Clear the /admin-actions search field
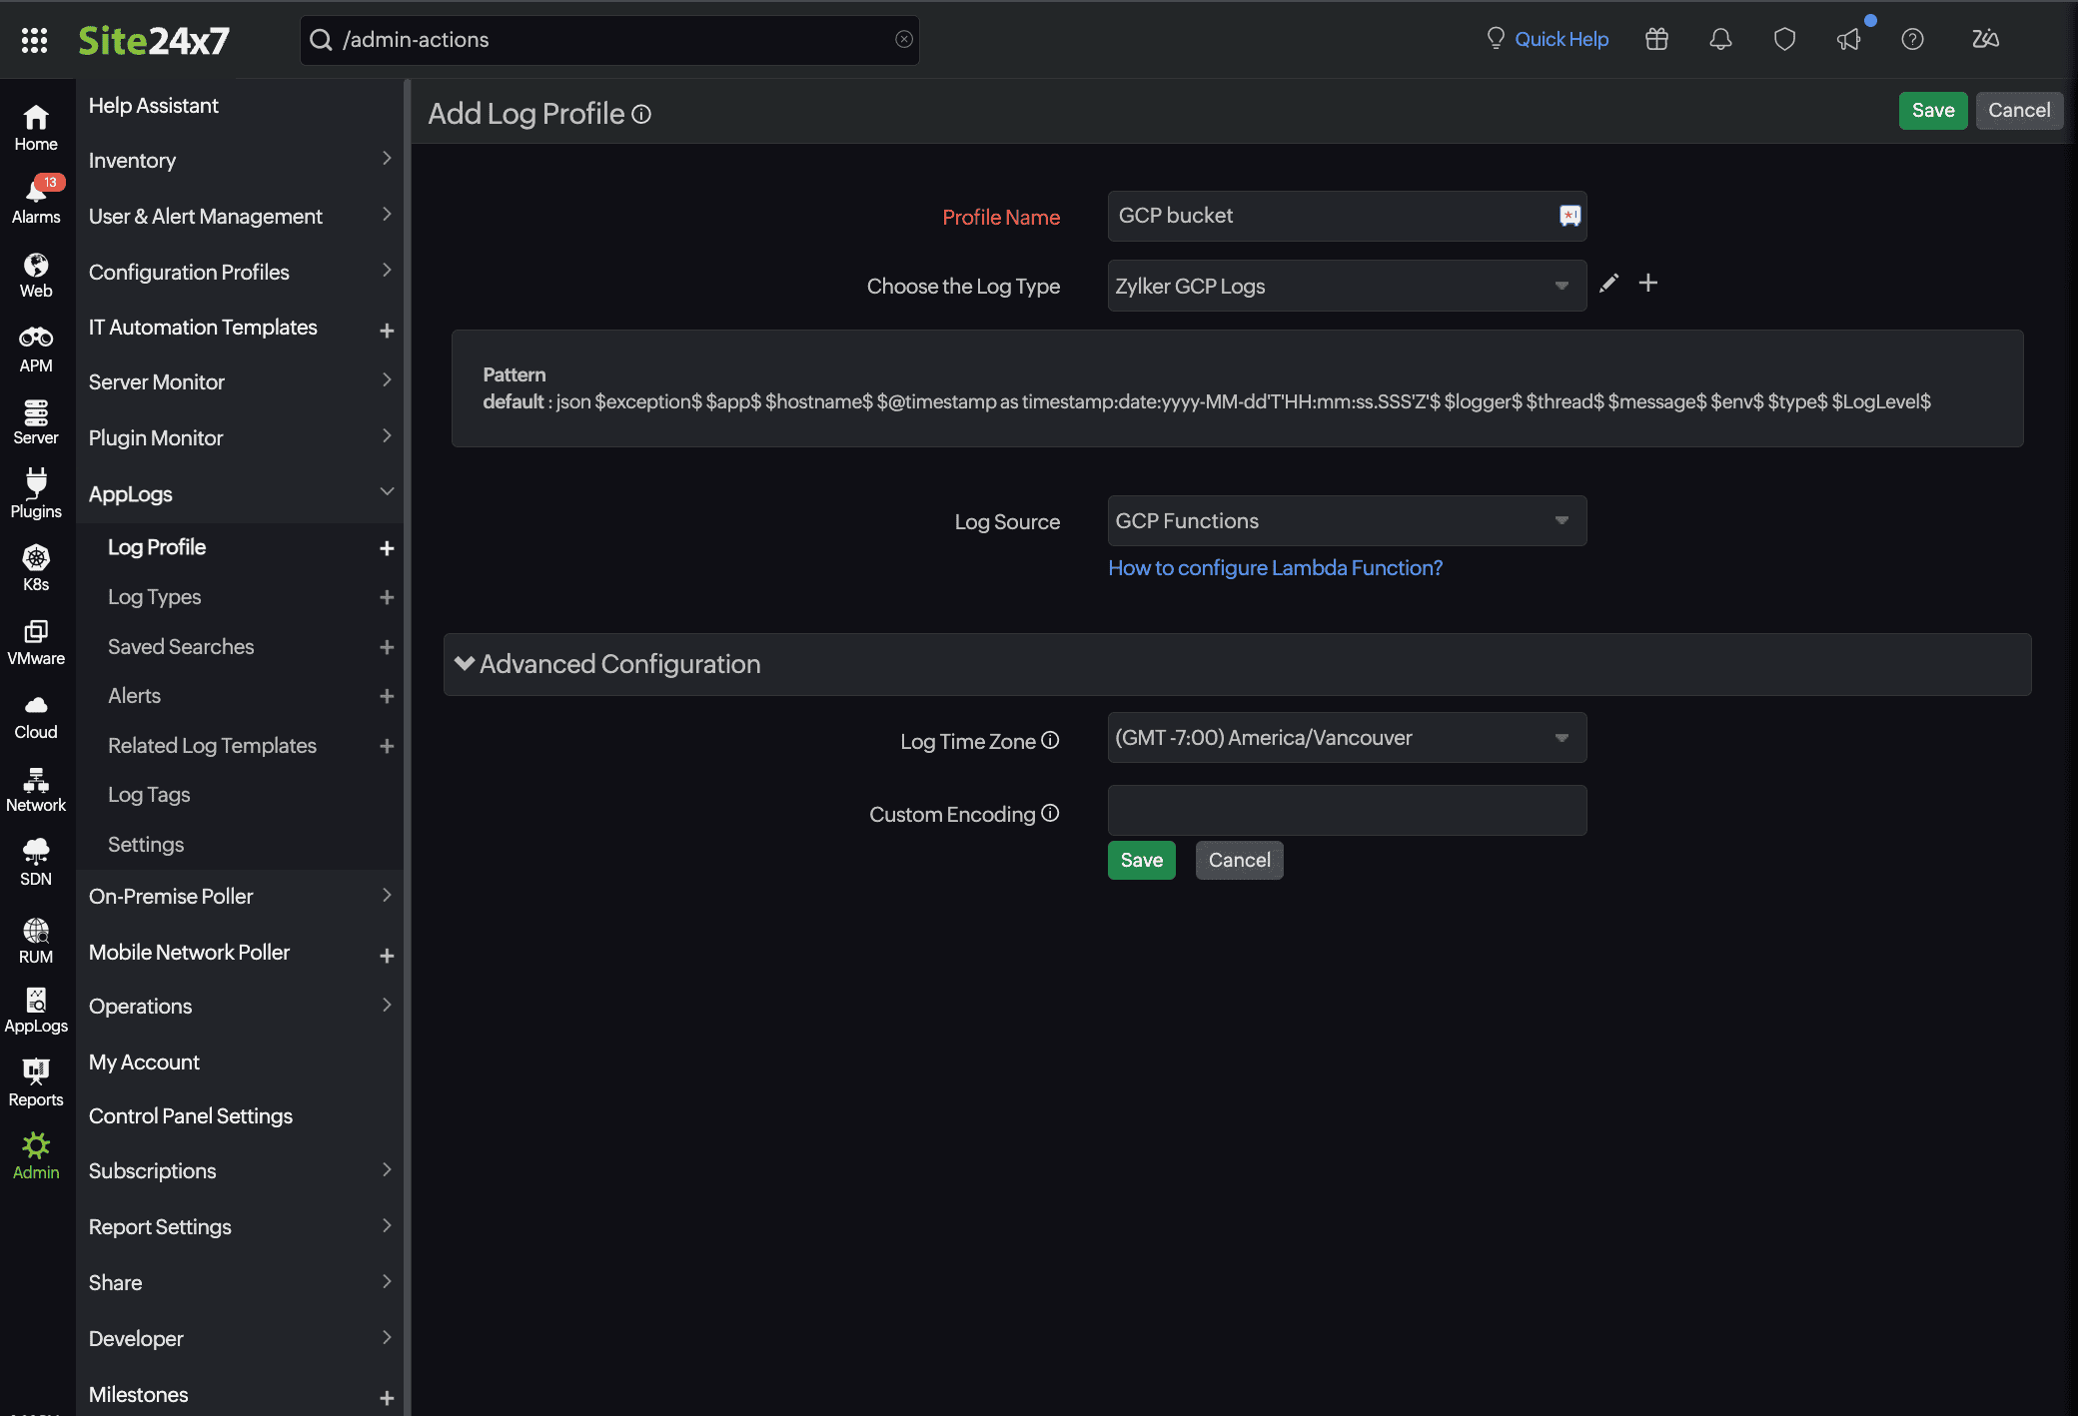The height and width of the screenshot is (1416, 2078). 904,39
